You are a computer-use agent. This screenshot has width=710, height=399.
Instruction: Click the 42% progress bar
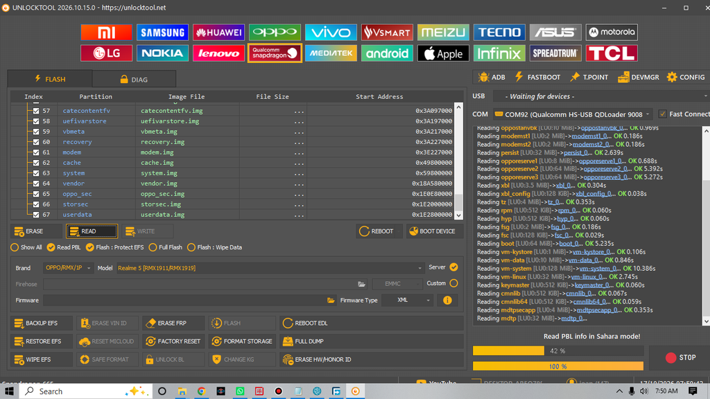click(558, 351)
